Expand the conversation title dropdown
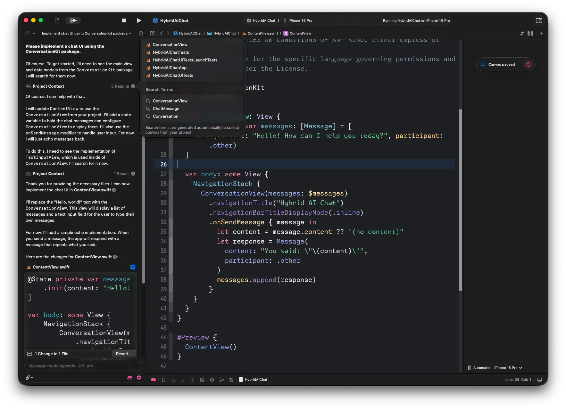Viewport: 566px width, 409px height. click(87, 33)
